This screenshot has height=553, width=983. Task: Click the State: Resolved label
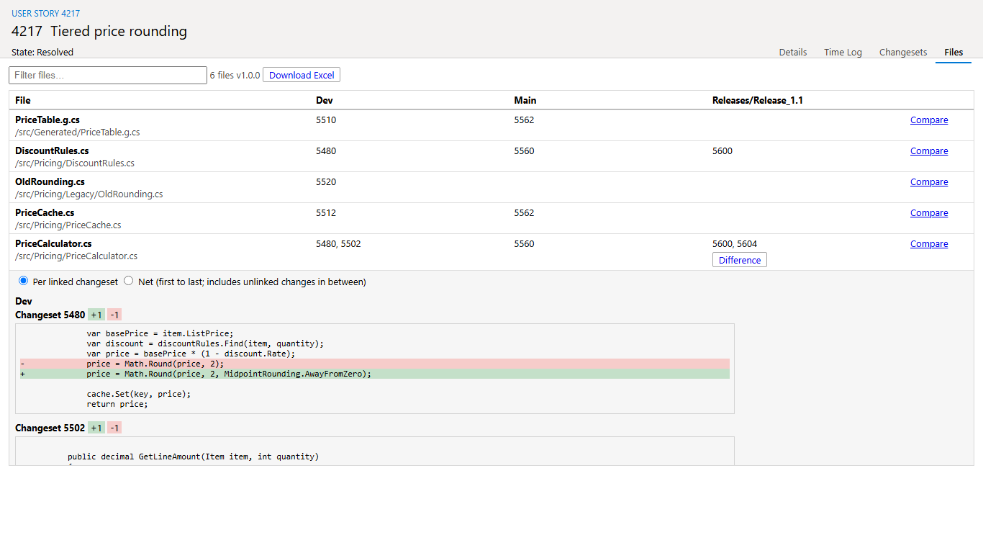pos(42,52)
